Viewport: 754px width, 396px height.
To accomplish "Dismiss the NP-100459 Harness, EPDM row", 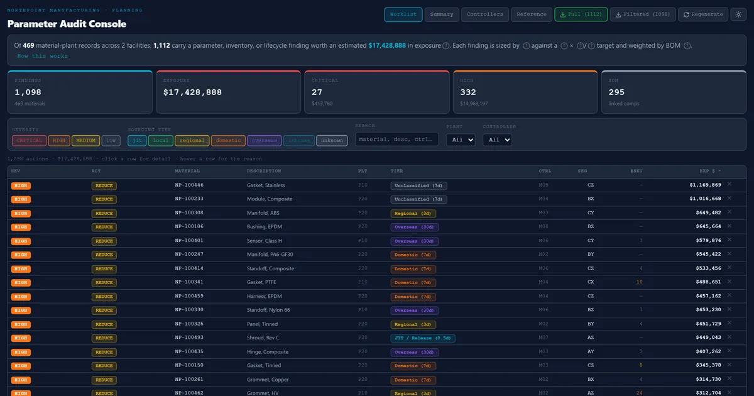I will (729, 295).
